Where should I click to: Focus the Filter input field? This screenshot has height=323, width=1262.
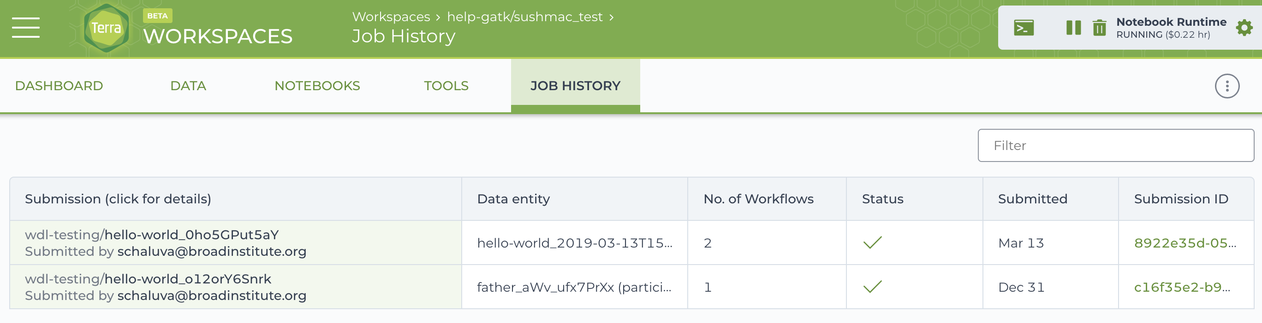(1115, 145)
